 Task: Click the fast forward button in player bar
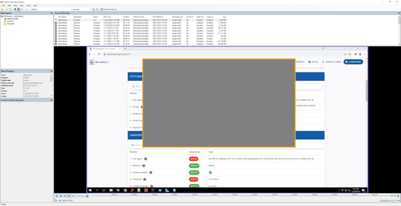(x=69, y=196)
